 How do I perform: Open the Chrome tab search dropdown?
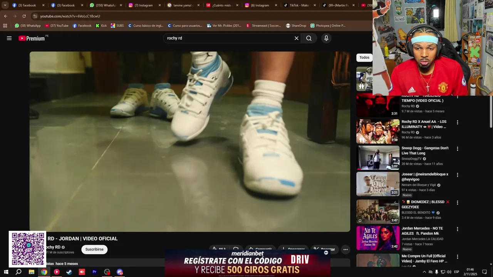pos(5,5)
